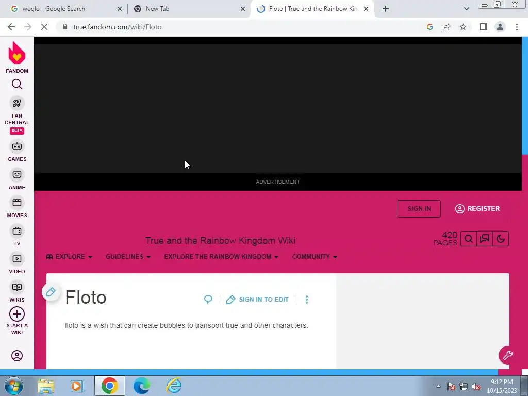Show hidden system tray icons
Image resolution: width=528 pixels, height=396 pixels.
coord(438,386)
